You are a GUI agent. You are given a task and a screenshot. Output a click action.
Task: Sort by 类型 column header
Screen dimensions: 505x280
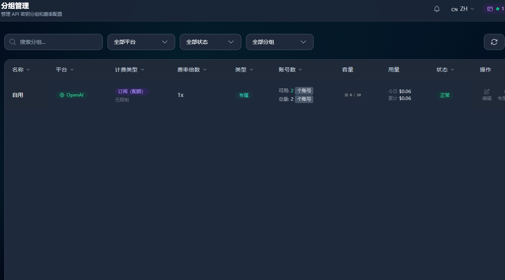point(244,70)
